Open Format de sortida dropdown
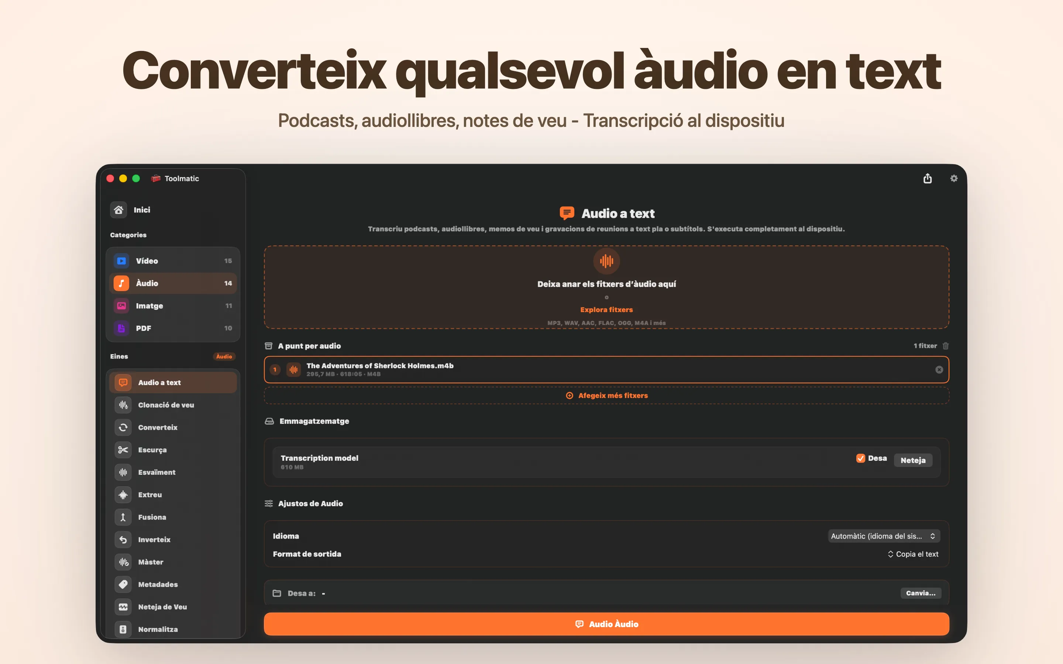 tap(913, 554)
